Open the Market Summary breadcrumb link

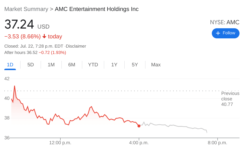26,9
